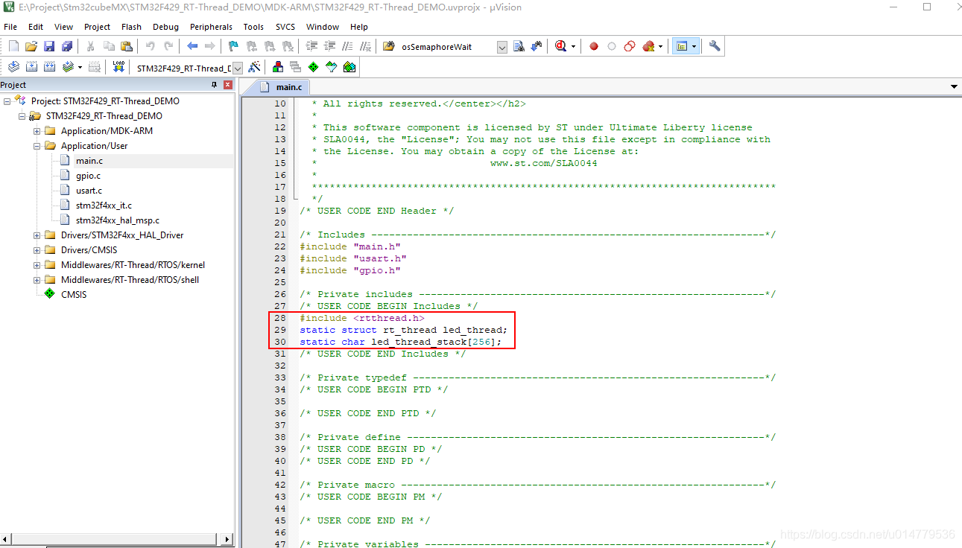Click the Rebuild all target files icon
Screen dimensions: 962x548
[49, 67]
